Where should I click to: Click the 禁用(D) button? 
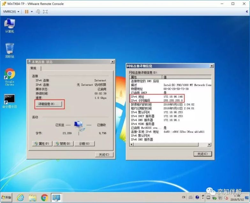(x=63, y=143)
